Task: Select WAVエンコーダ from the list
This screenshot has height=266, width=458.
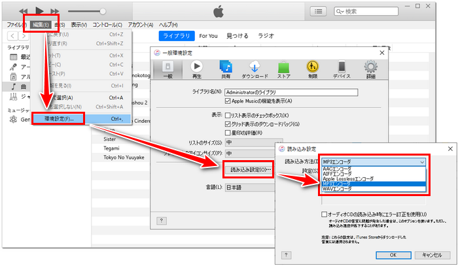Action: click(374, 189)
